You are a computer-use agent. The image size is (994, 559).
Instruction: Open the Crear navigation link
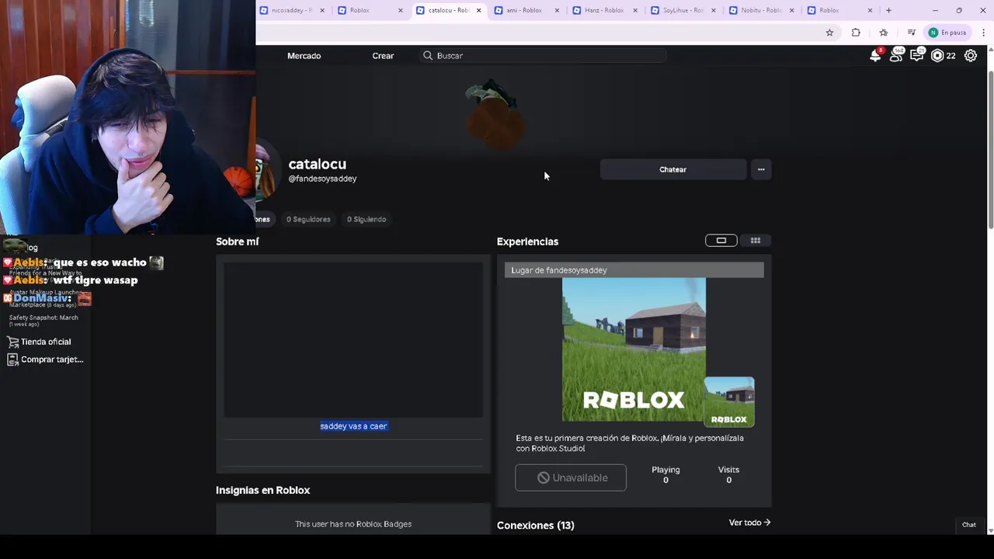383,56
